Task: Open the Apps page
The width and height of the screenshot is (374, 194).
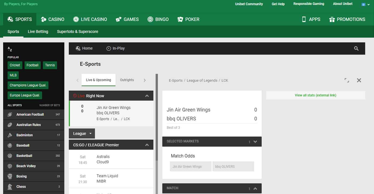Action: [311, 19]
